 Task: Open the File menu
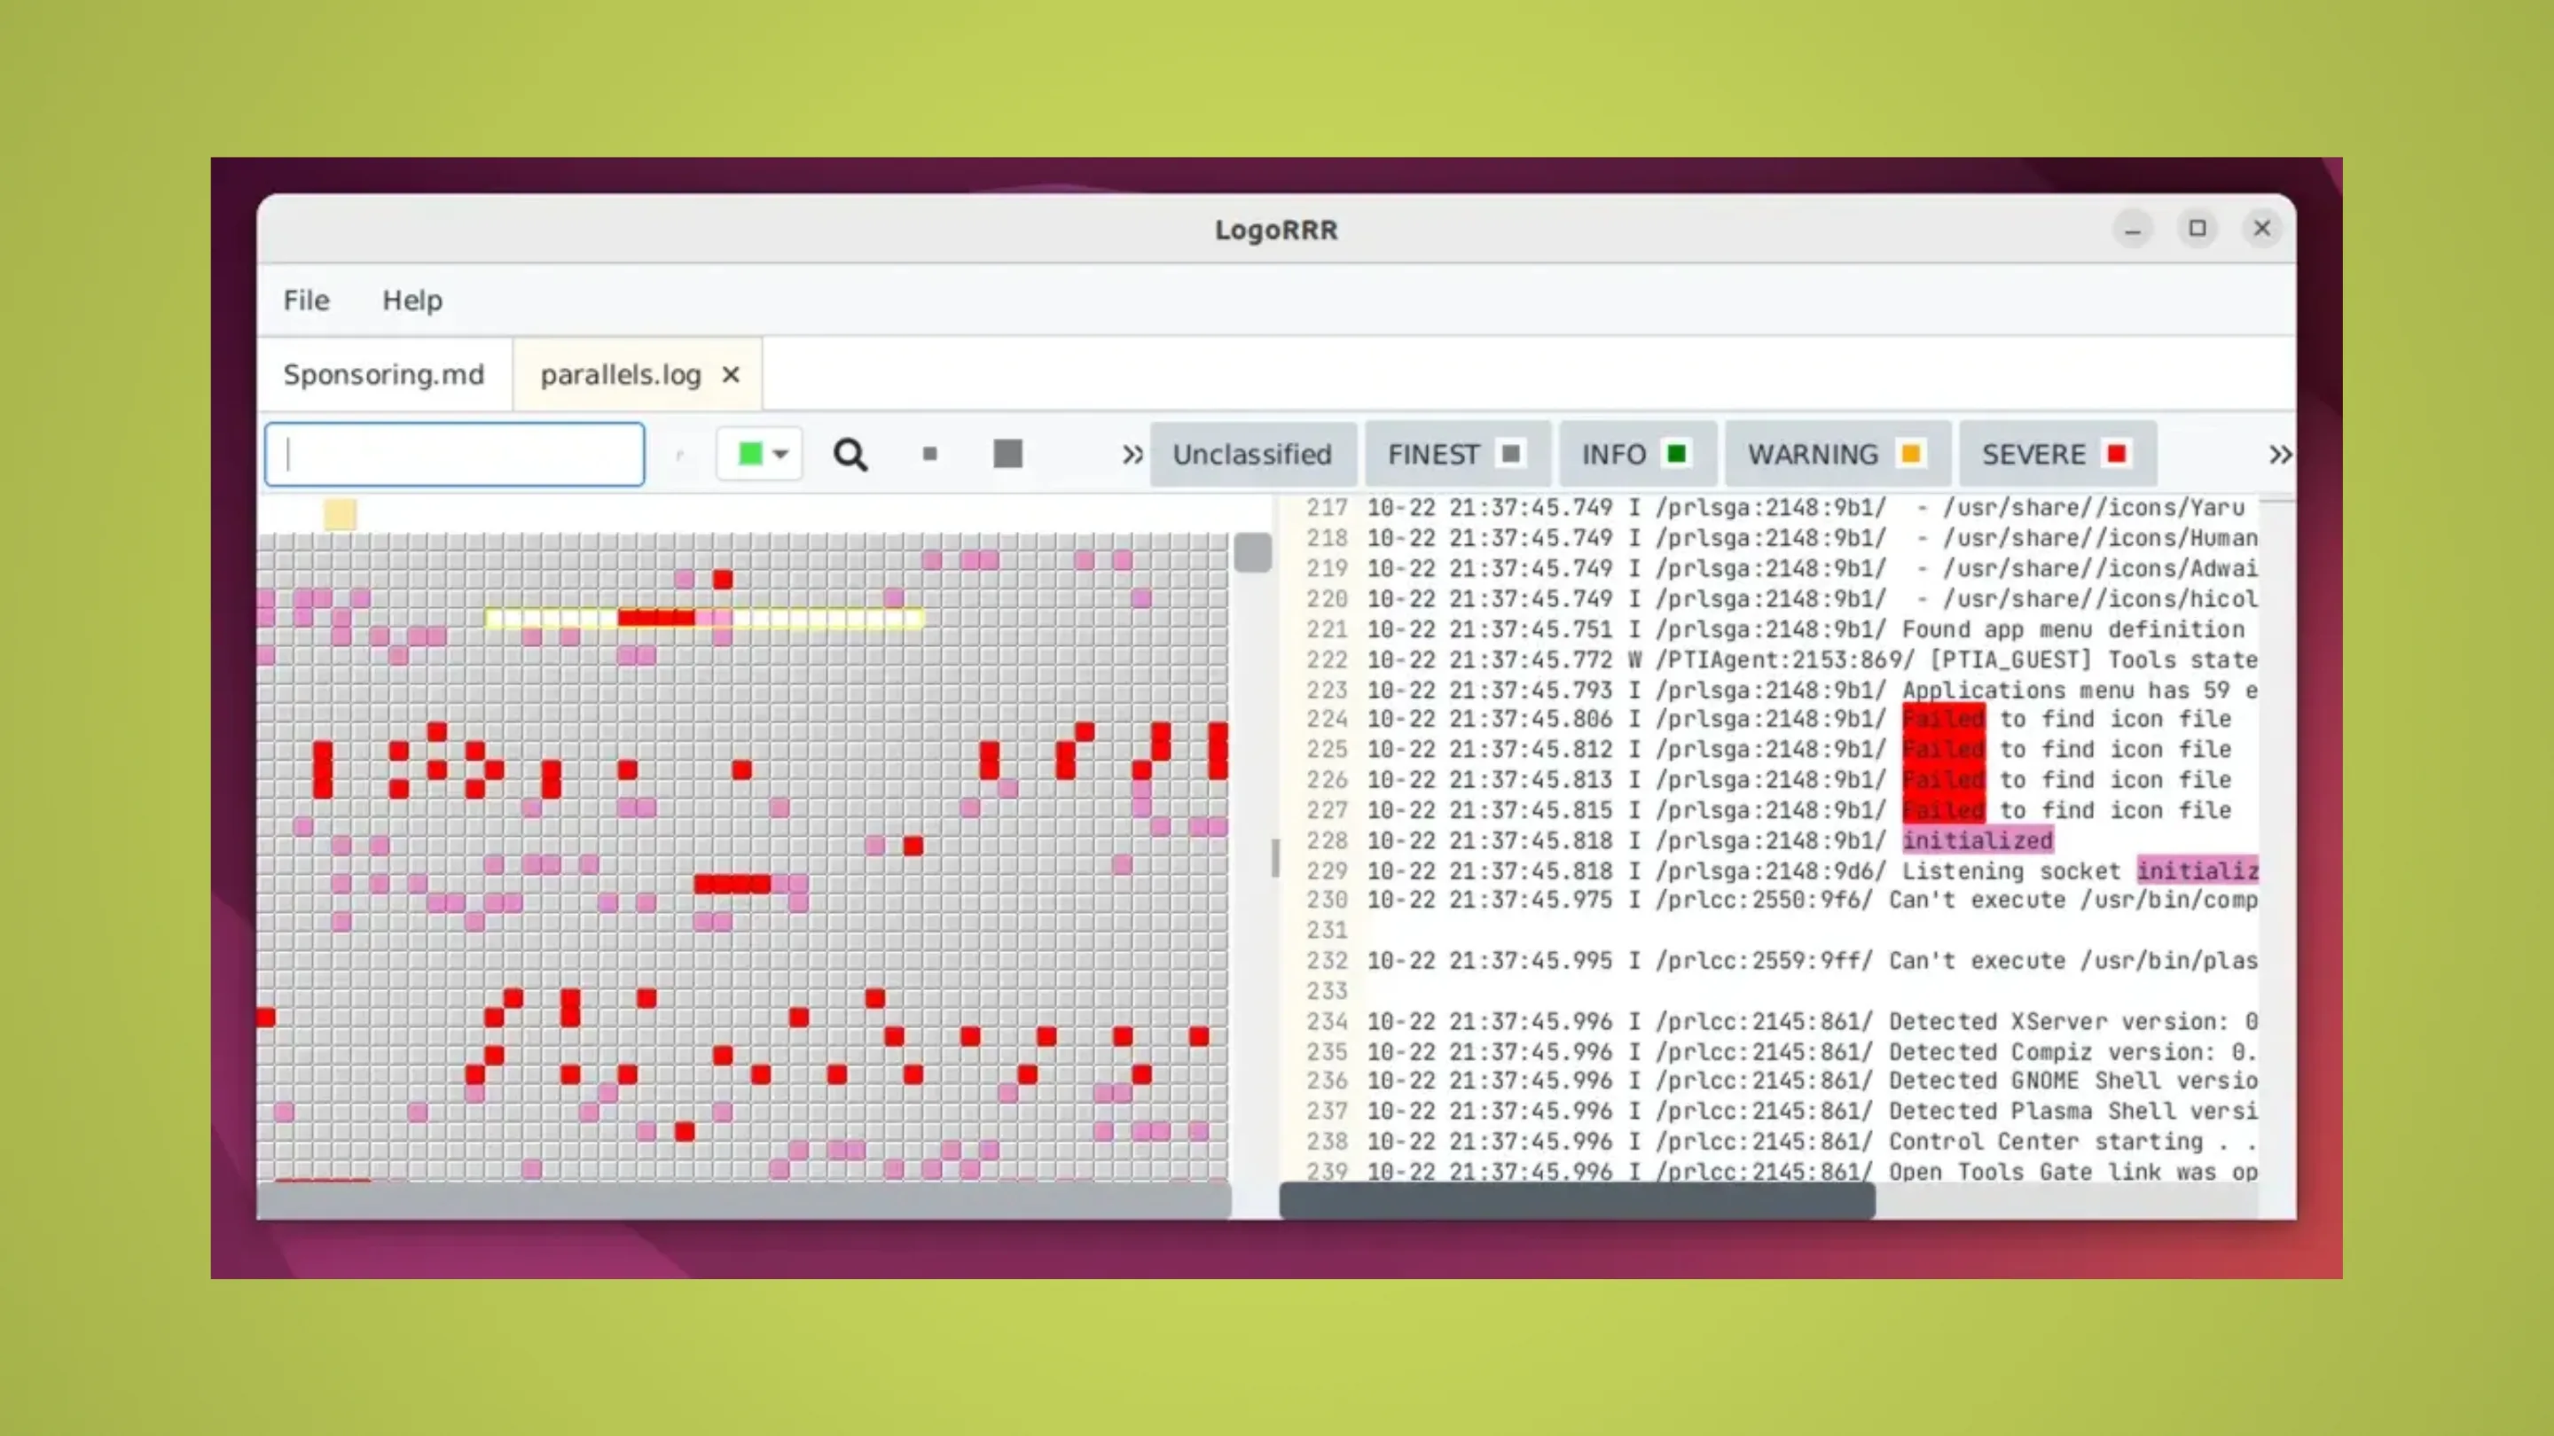click(x=306, y=300)
